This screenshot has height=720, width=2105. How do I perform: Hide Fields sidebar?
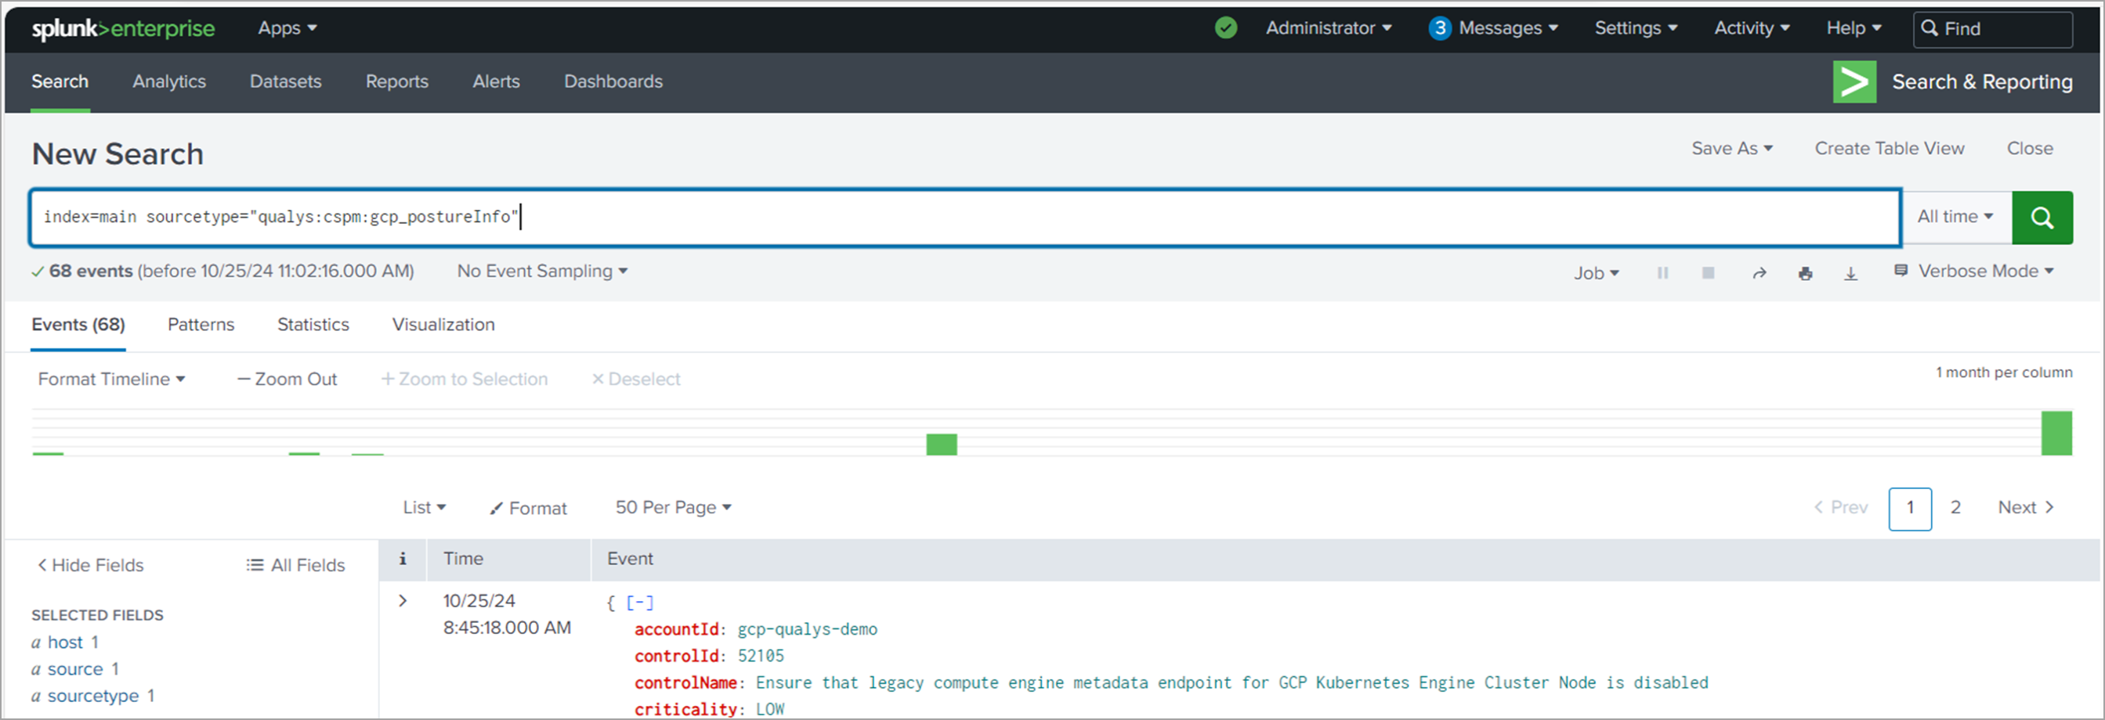(x=90, y=565)
